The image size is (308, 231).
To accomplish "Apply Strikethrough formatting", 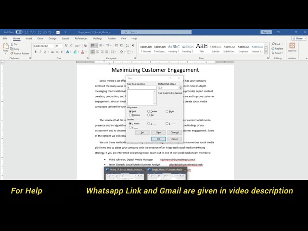I will coord(52,52).
